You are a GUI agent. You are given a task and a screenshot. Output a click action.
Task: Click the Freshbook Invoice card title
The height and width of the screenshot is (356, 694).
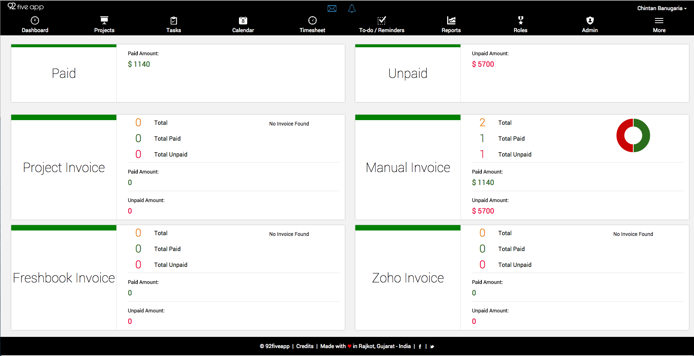pyautogui.click(x=64, y=278)
